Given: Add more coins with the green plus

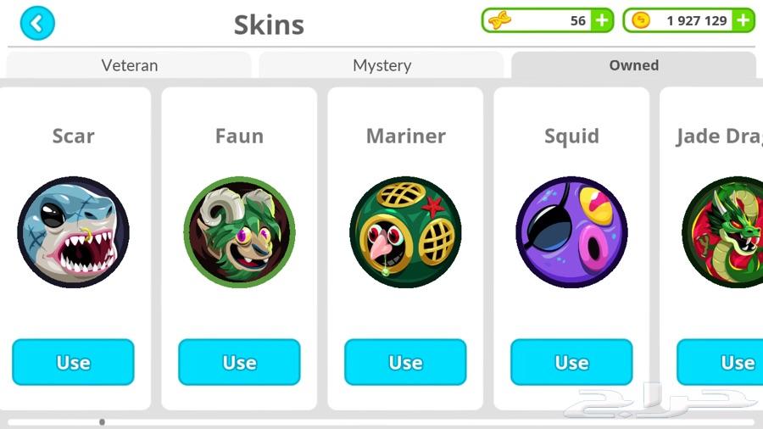Looking at the screenshot, I should click(x=743, y=20).
